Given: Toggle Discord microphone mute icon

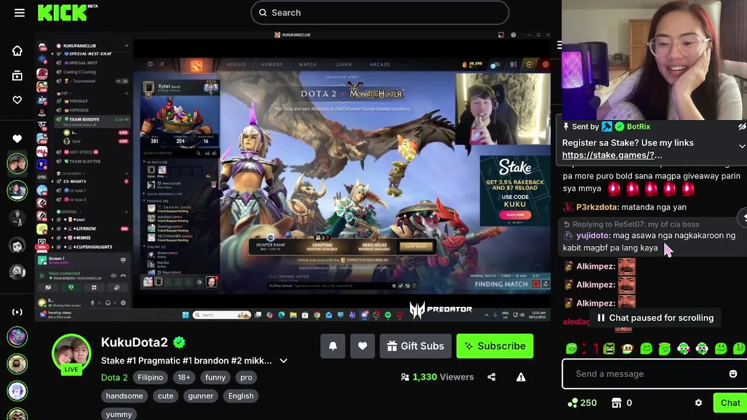Looking at the screenshot, I should click(x=92, y=303).
